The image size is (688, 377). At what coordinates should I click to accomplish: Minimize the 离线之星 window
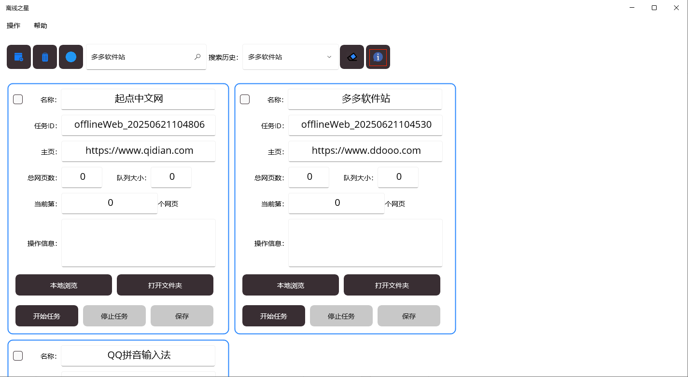[632, 8]
